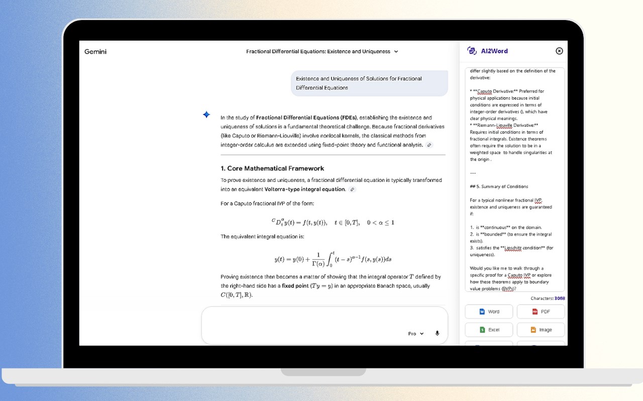The width and height of the screenshot is (643, 401).
Task: Activate the microphone voice input icon
Action: pyautogui.click(x=437, y=333)
